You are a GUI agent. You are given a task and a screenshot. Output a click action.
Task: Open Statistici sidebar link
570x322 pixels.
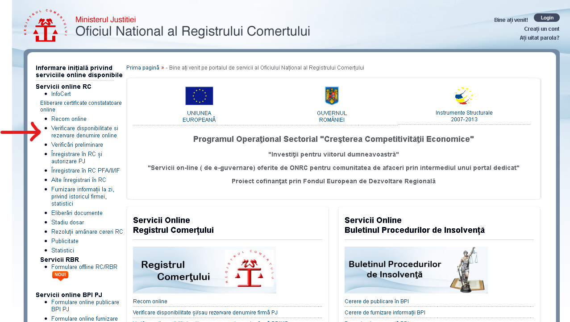pos(62,251)
